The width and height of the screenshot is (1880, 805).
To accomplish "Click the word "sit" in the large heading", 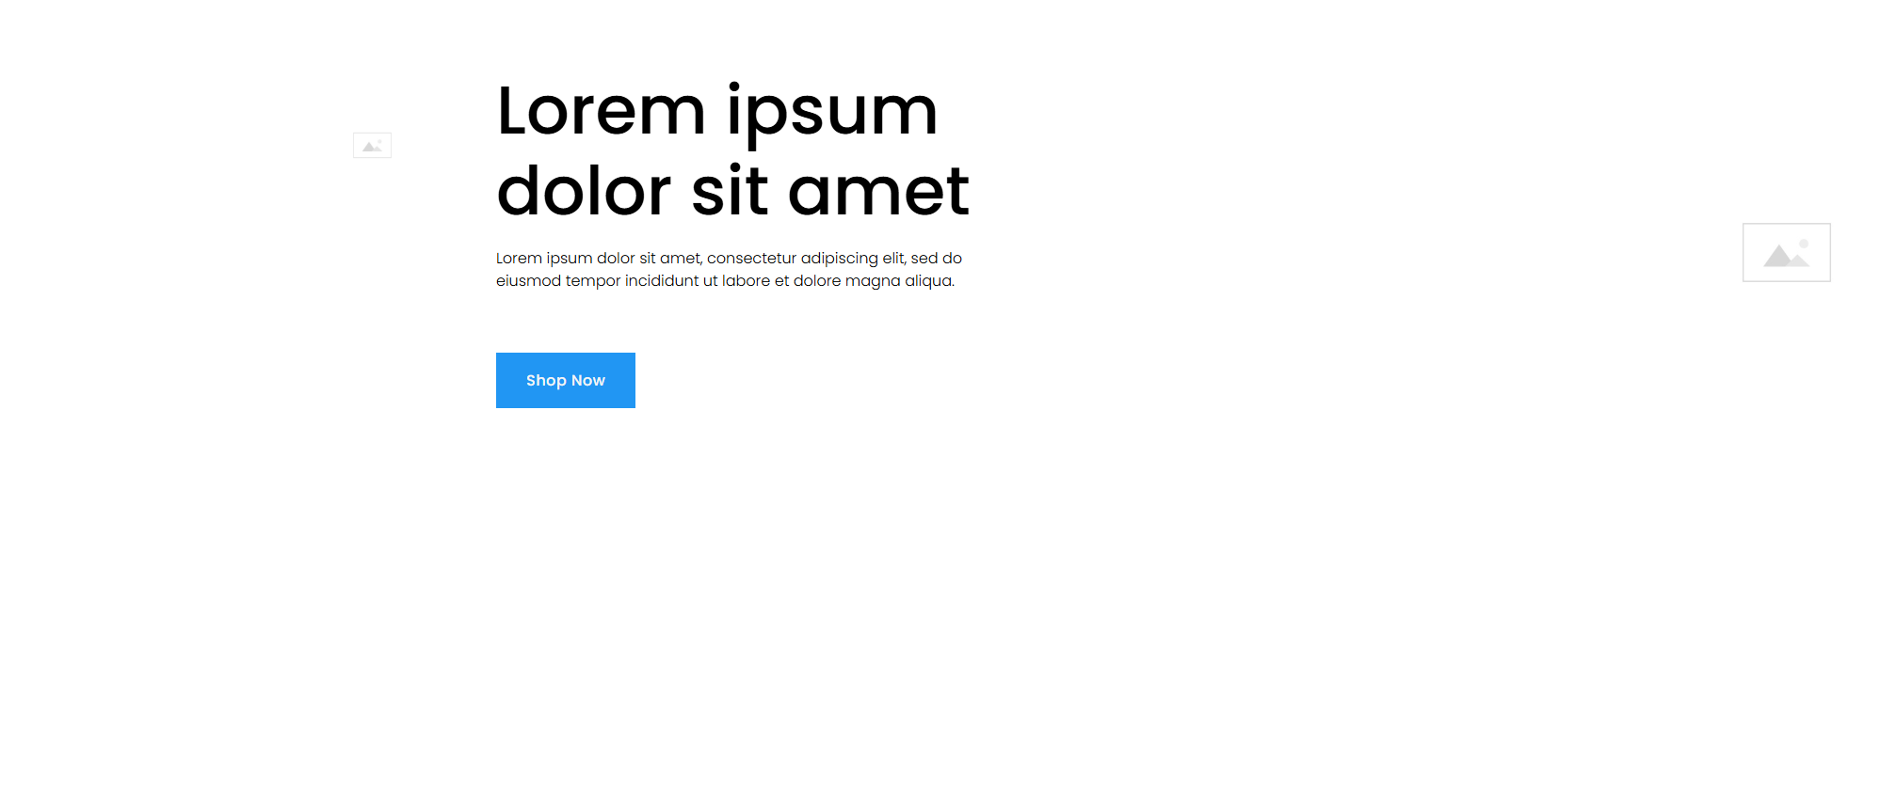I will tap(730, 192).
